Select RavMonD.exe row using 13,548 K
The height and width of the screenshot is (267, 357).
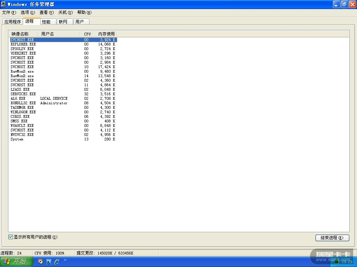(63, 76)
